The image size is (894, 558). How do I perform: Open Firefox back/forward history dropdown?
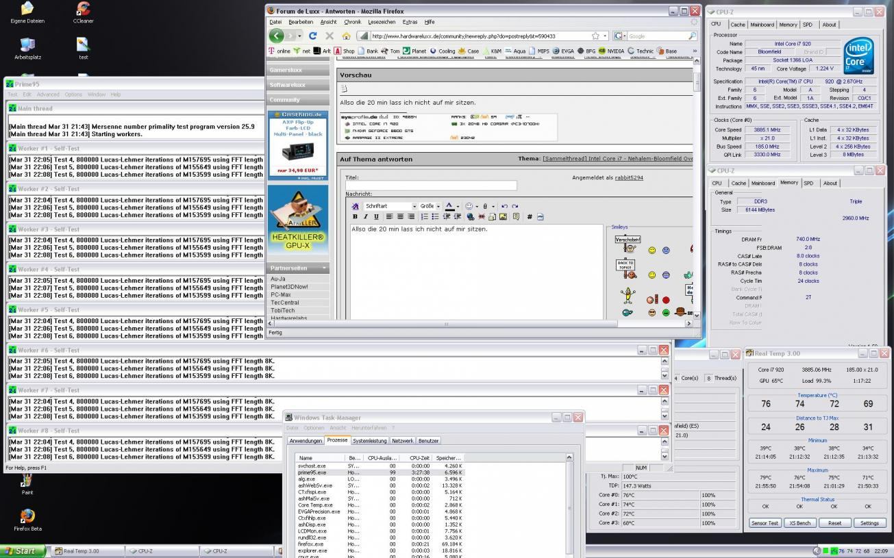[299, 36]
